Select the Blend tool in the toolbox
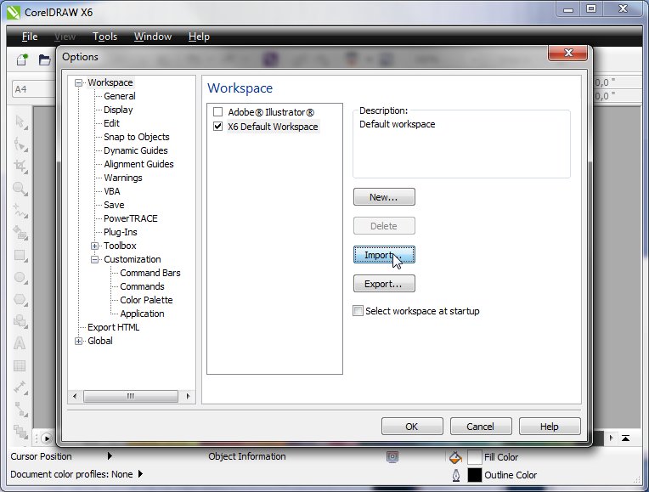 [20, 431]
